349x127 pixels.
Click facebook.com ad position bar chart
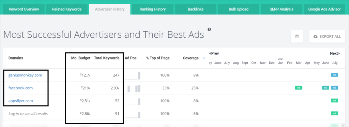pos(133,88)
